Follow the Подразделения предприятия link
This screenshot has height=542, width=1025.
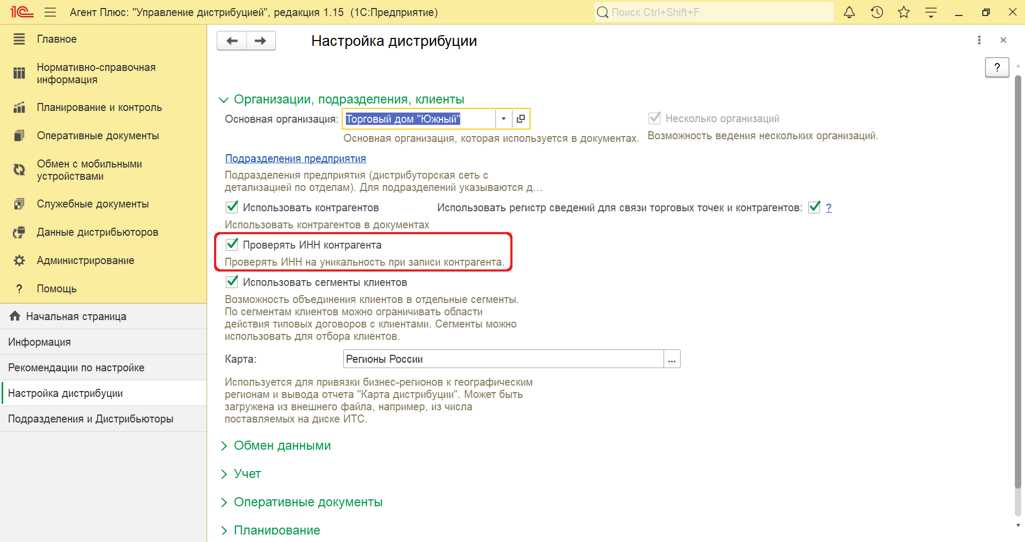[295, 158]
